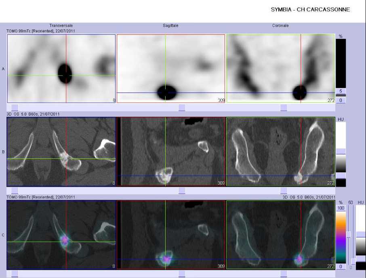
Task: Click the 'Transversale' column heading
Action: 61,25
